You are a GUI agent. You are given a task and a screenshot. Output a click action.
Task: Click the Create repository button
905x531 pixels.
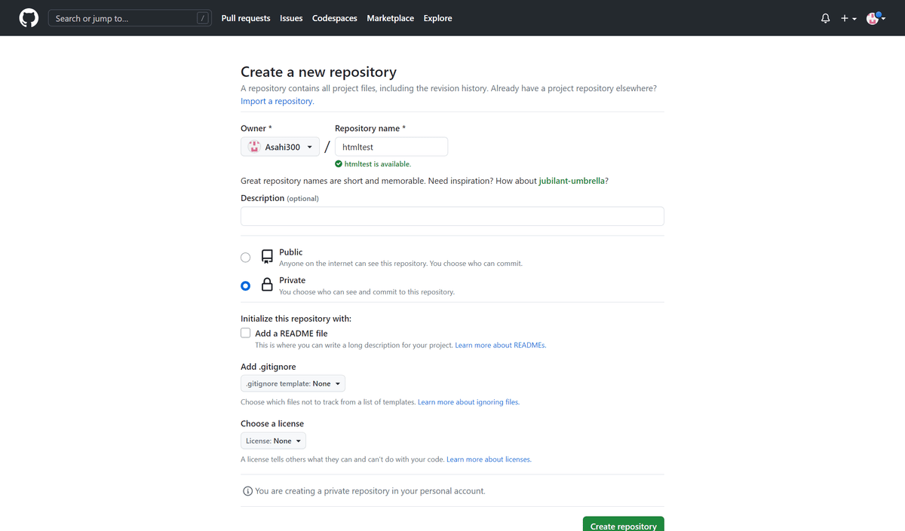[x=623, y=526]
